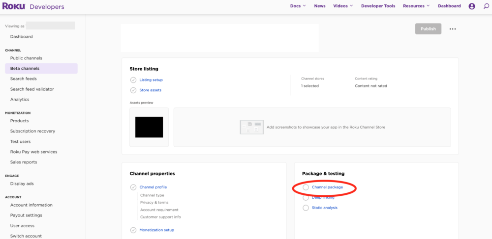Click the Store assets checkmark icon
Image resolution: width=492 pixels, height=239 pixels.
[x=133, y=90]
